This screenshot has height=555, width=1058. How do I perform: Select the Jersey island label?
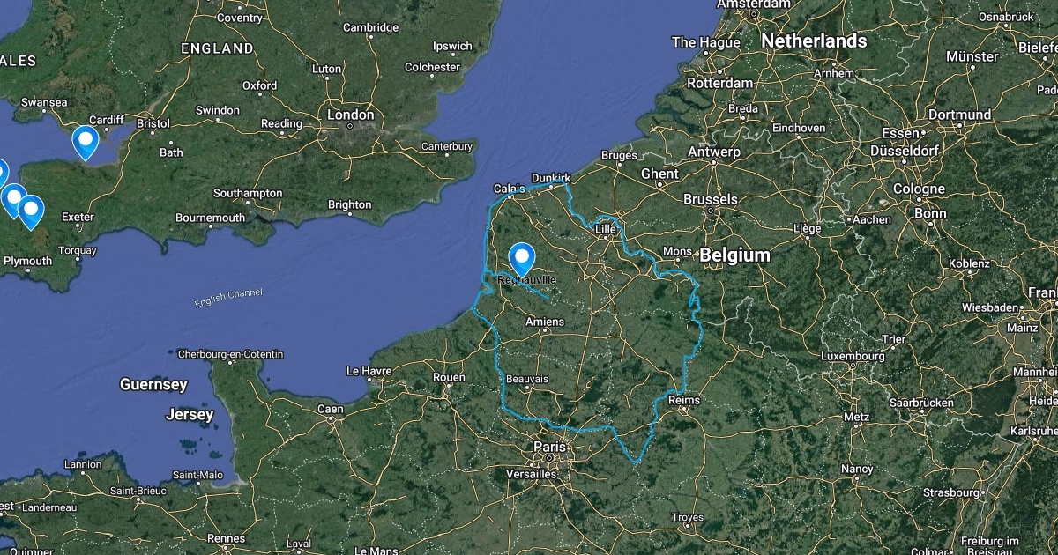(190, 414)
